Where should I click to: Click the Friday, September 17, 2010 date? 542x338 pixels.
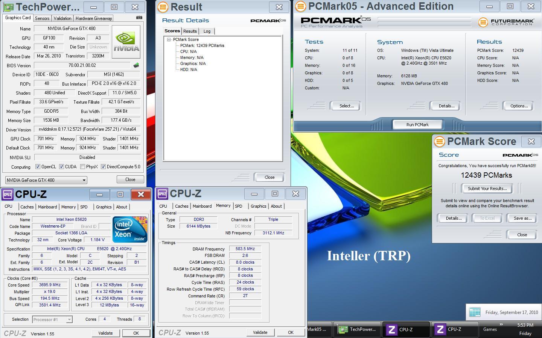512,312
